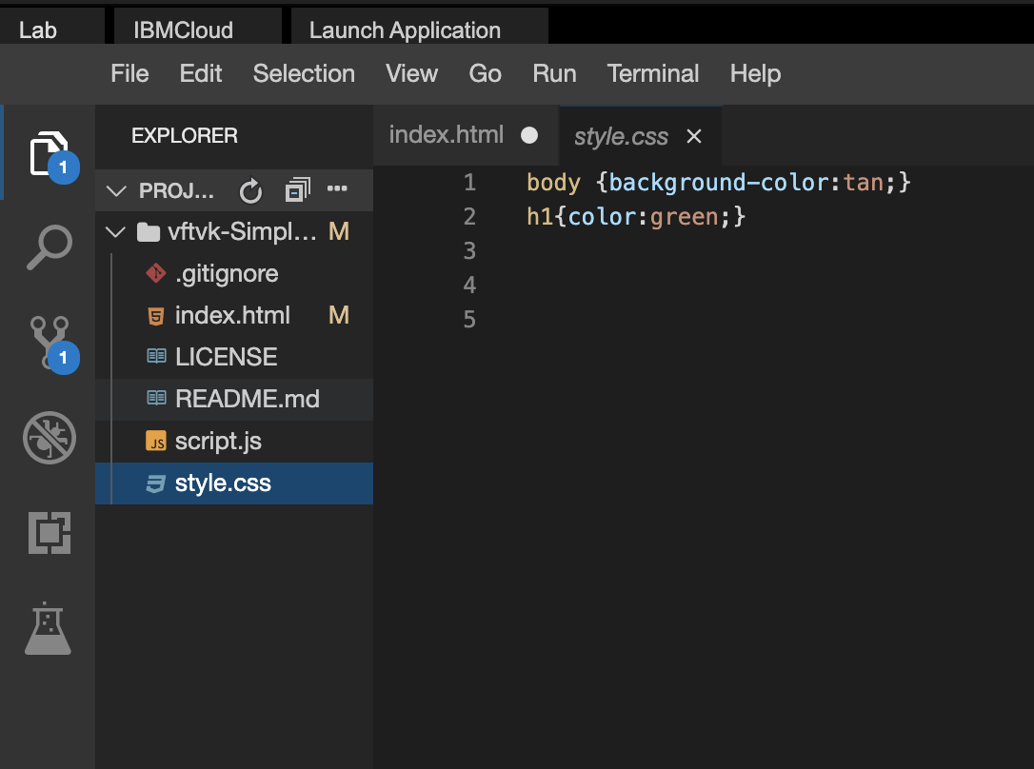
Task: Open the Debug view icon
Action: pyautogui.click(x=49, y=438)
